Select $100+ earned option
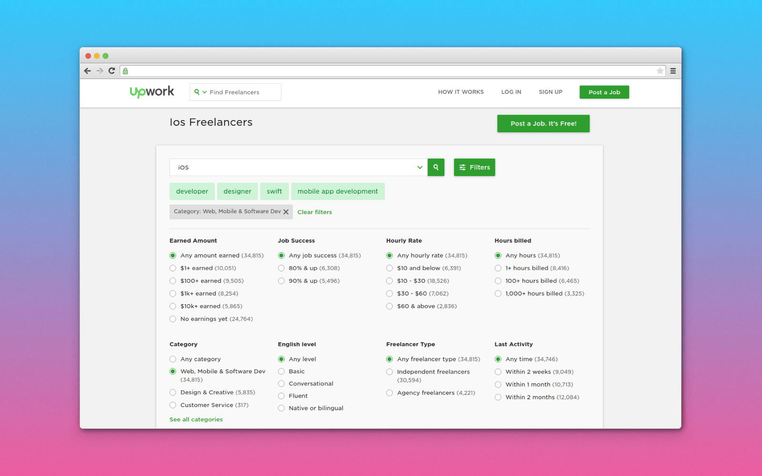 point(173,281)
